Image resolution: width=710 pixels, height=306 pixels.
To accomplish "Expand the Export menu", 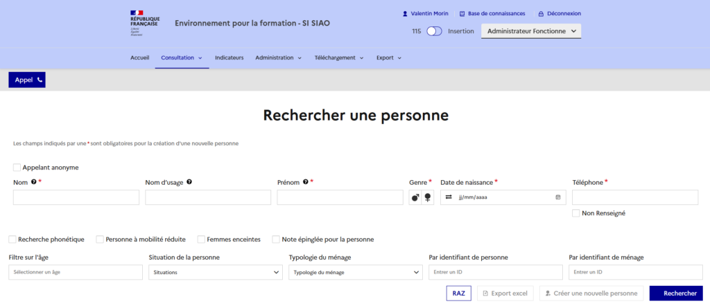I will point(389,58).
